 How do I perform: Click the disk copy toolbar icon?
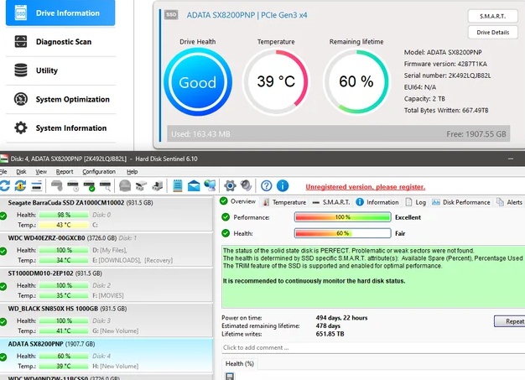tap(158, 186)
